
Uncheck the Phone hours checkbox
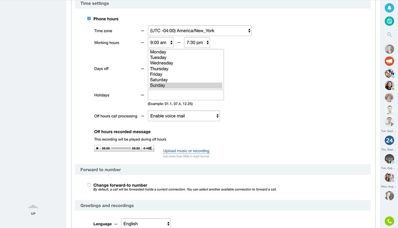[x=89, y=19]
